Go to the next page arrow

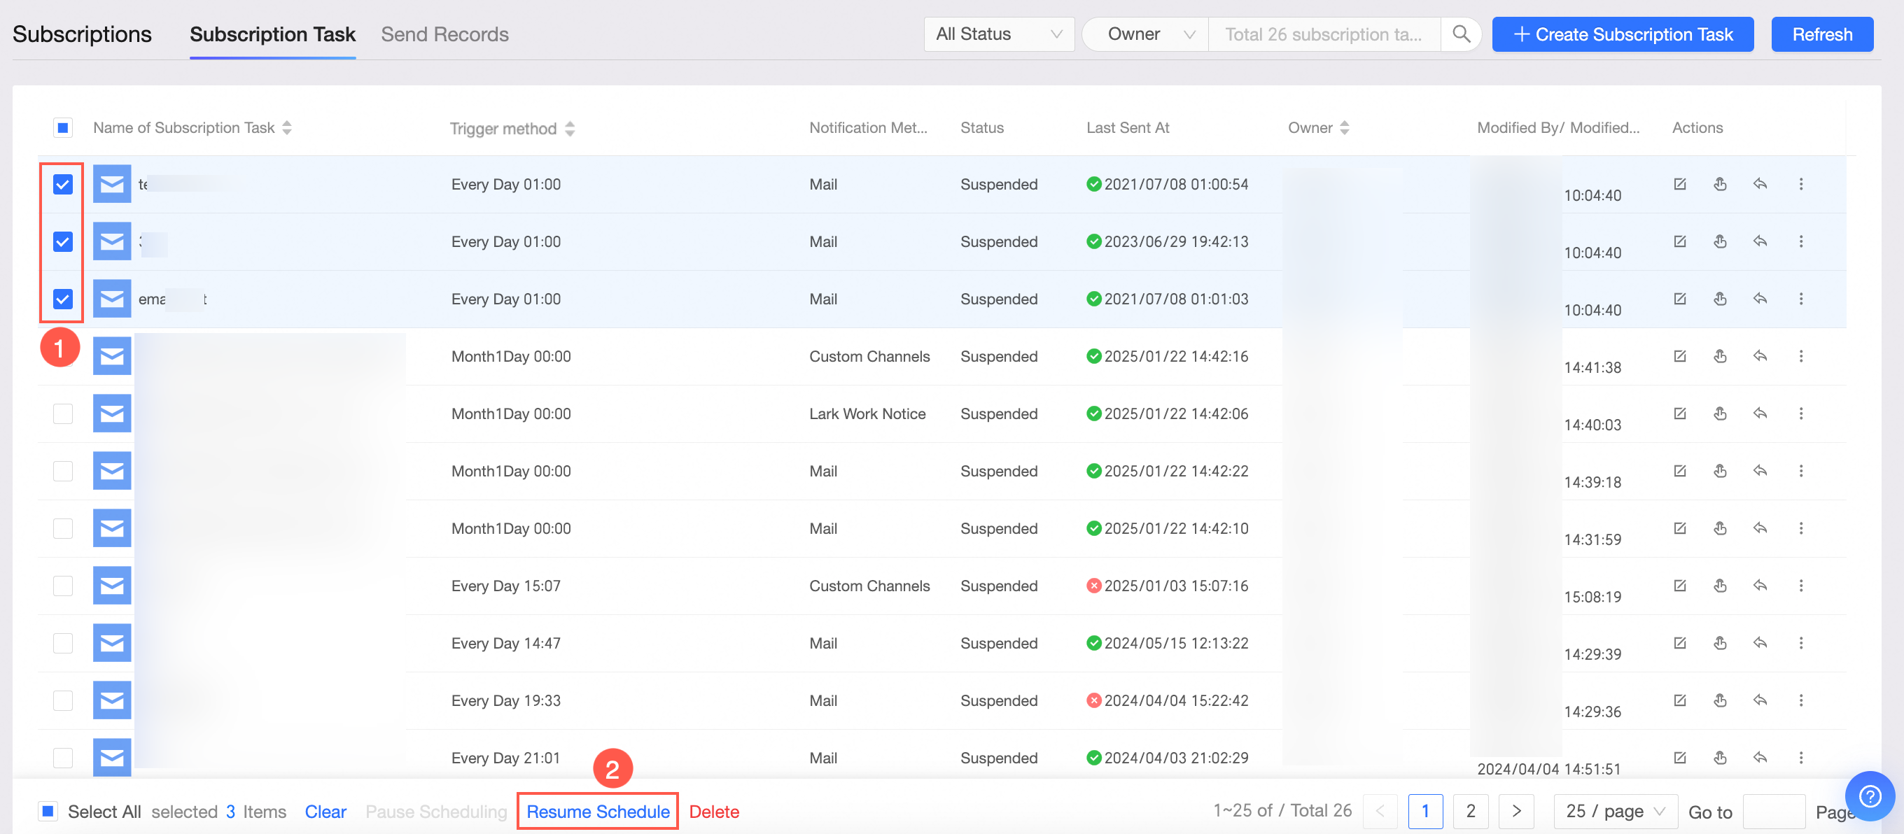(1516, 811)
